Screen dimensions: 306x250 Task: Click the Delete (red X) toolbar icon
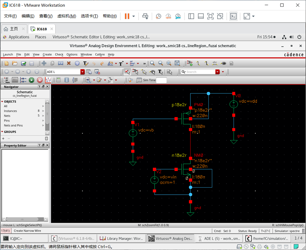pyautogui.click(x=69, y=63)
